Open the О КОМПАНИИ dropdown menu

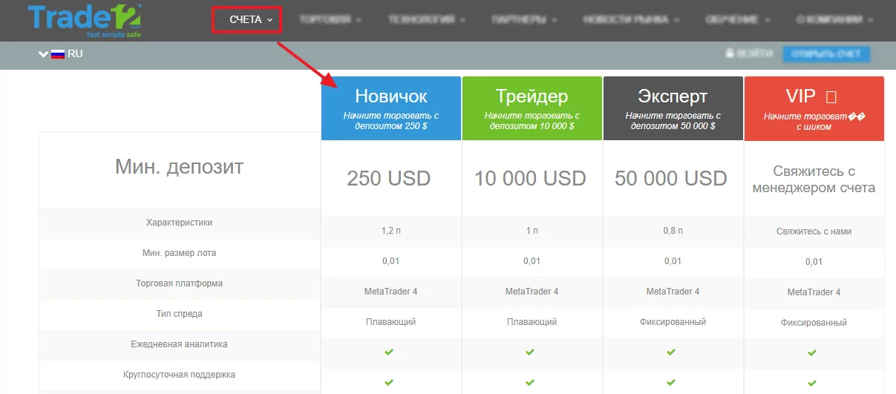(834, 20)
